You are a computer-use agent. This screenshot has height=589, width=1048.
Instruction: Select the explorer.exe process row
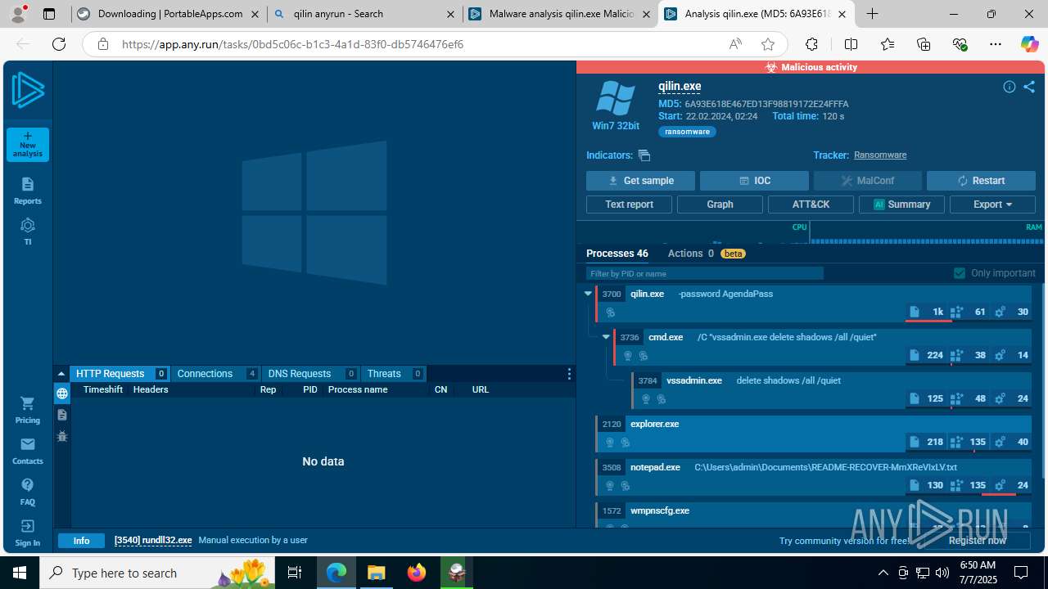814,433
